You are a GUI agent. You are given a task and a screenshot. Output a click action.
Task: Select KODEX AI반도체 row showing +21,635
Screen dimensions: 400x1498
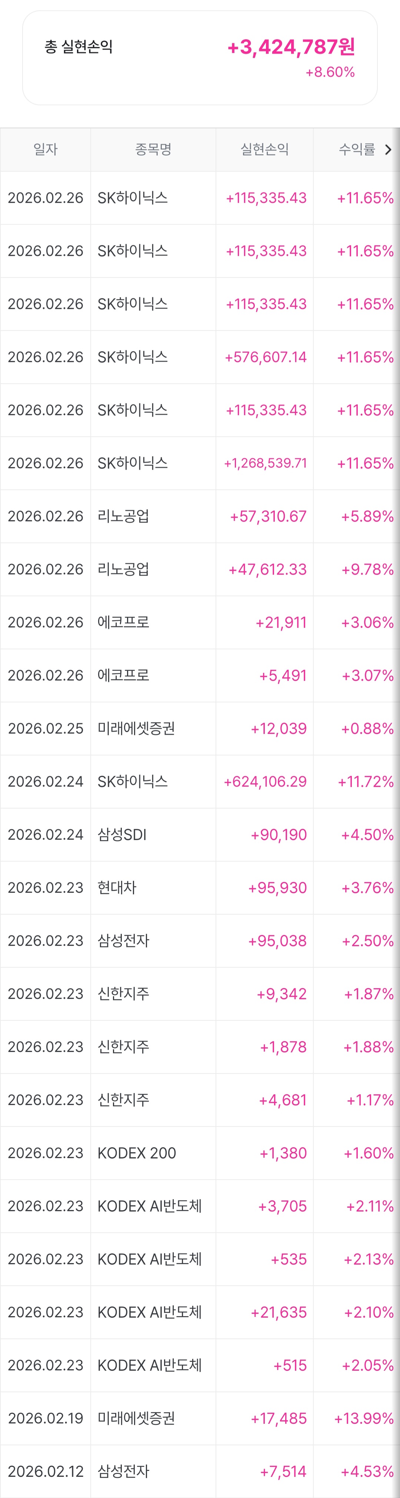(x=200, y=1312)
